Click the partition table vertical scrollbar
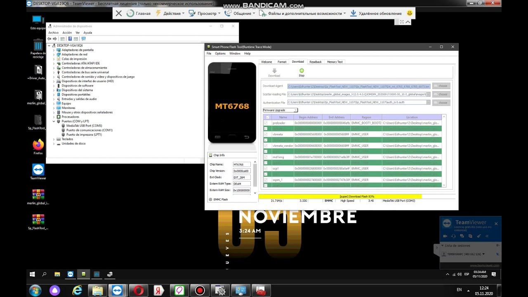The height and width of the screenshot is (297, 528). (444, 151)
